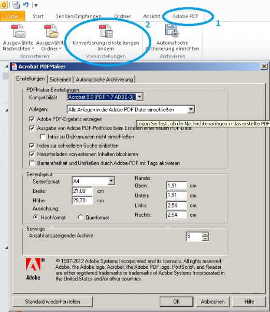
Task: Click the Send/Receive quick access icon
Action: tap(16, 5)
